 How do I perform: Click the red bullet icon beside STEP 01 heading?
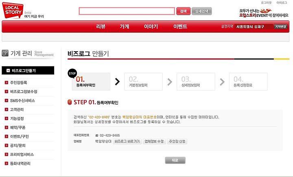coord(70,102)
